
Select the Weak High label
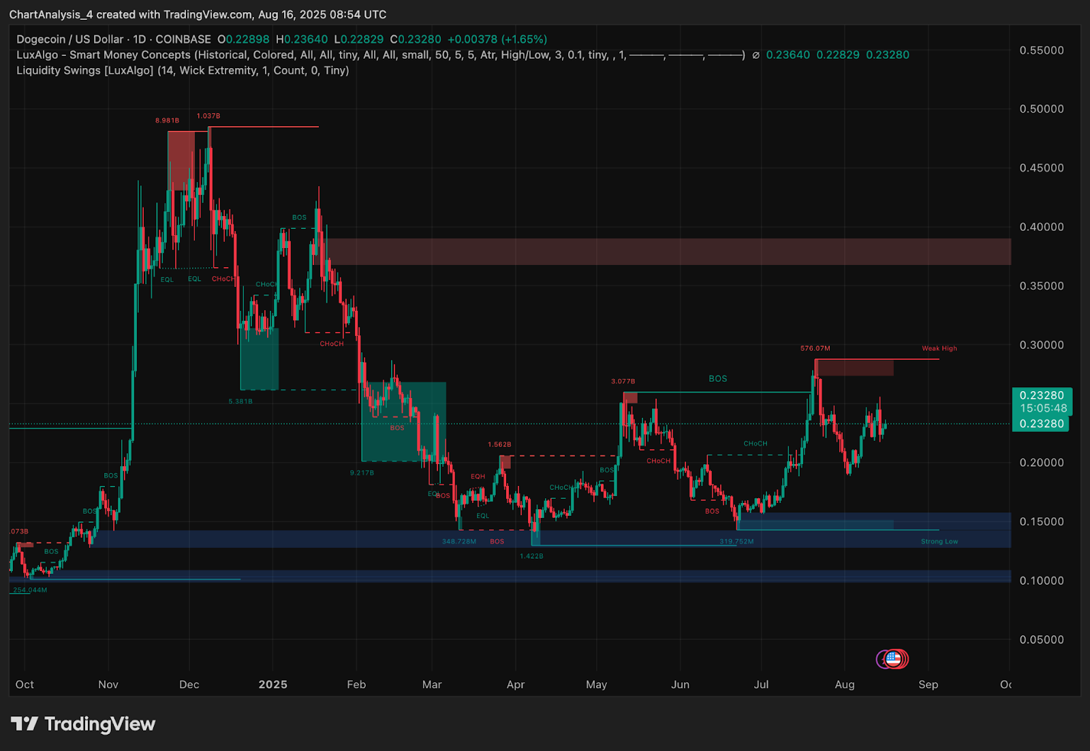(939, 348)
